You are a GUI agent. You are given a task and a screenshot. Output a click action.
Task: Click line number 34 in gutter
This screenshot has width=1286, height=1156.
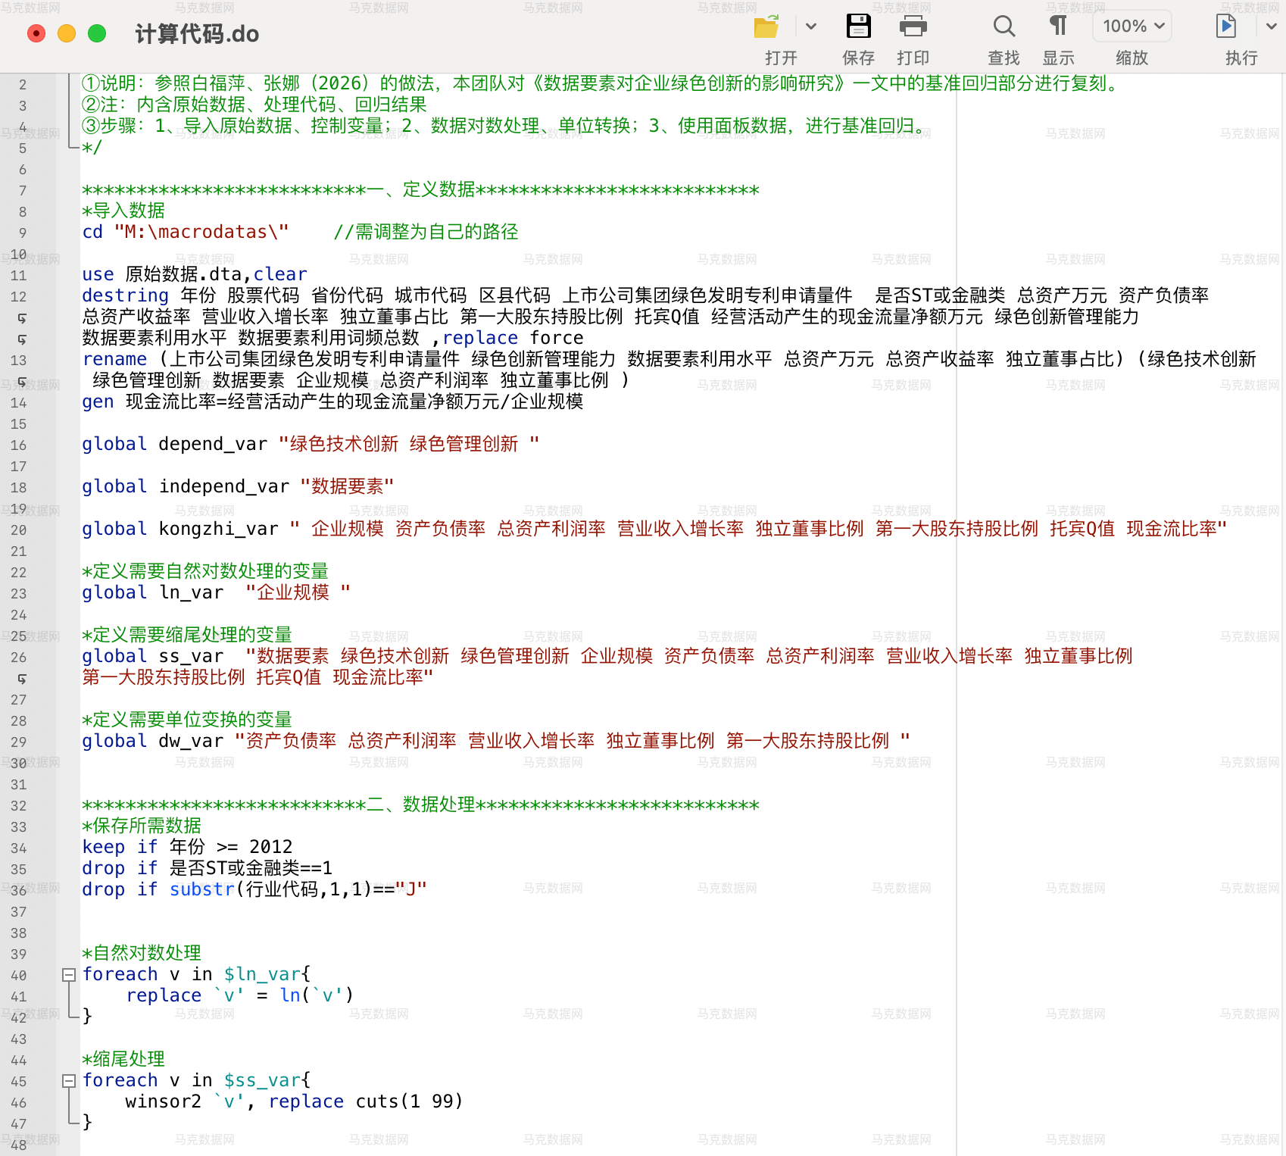point(19,848)
